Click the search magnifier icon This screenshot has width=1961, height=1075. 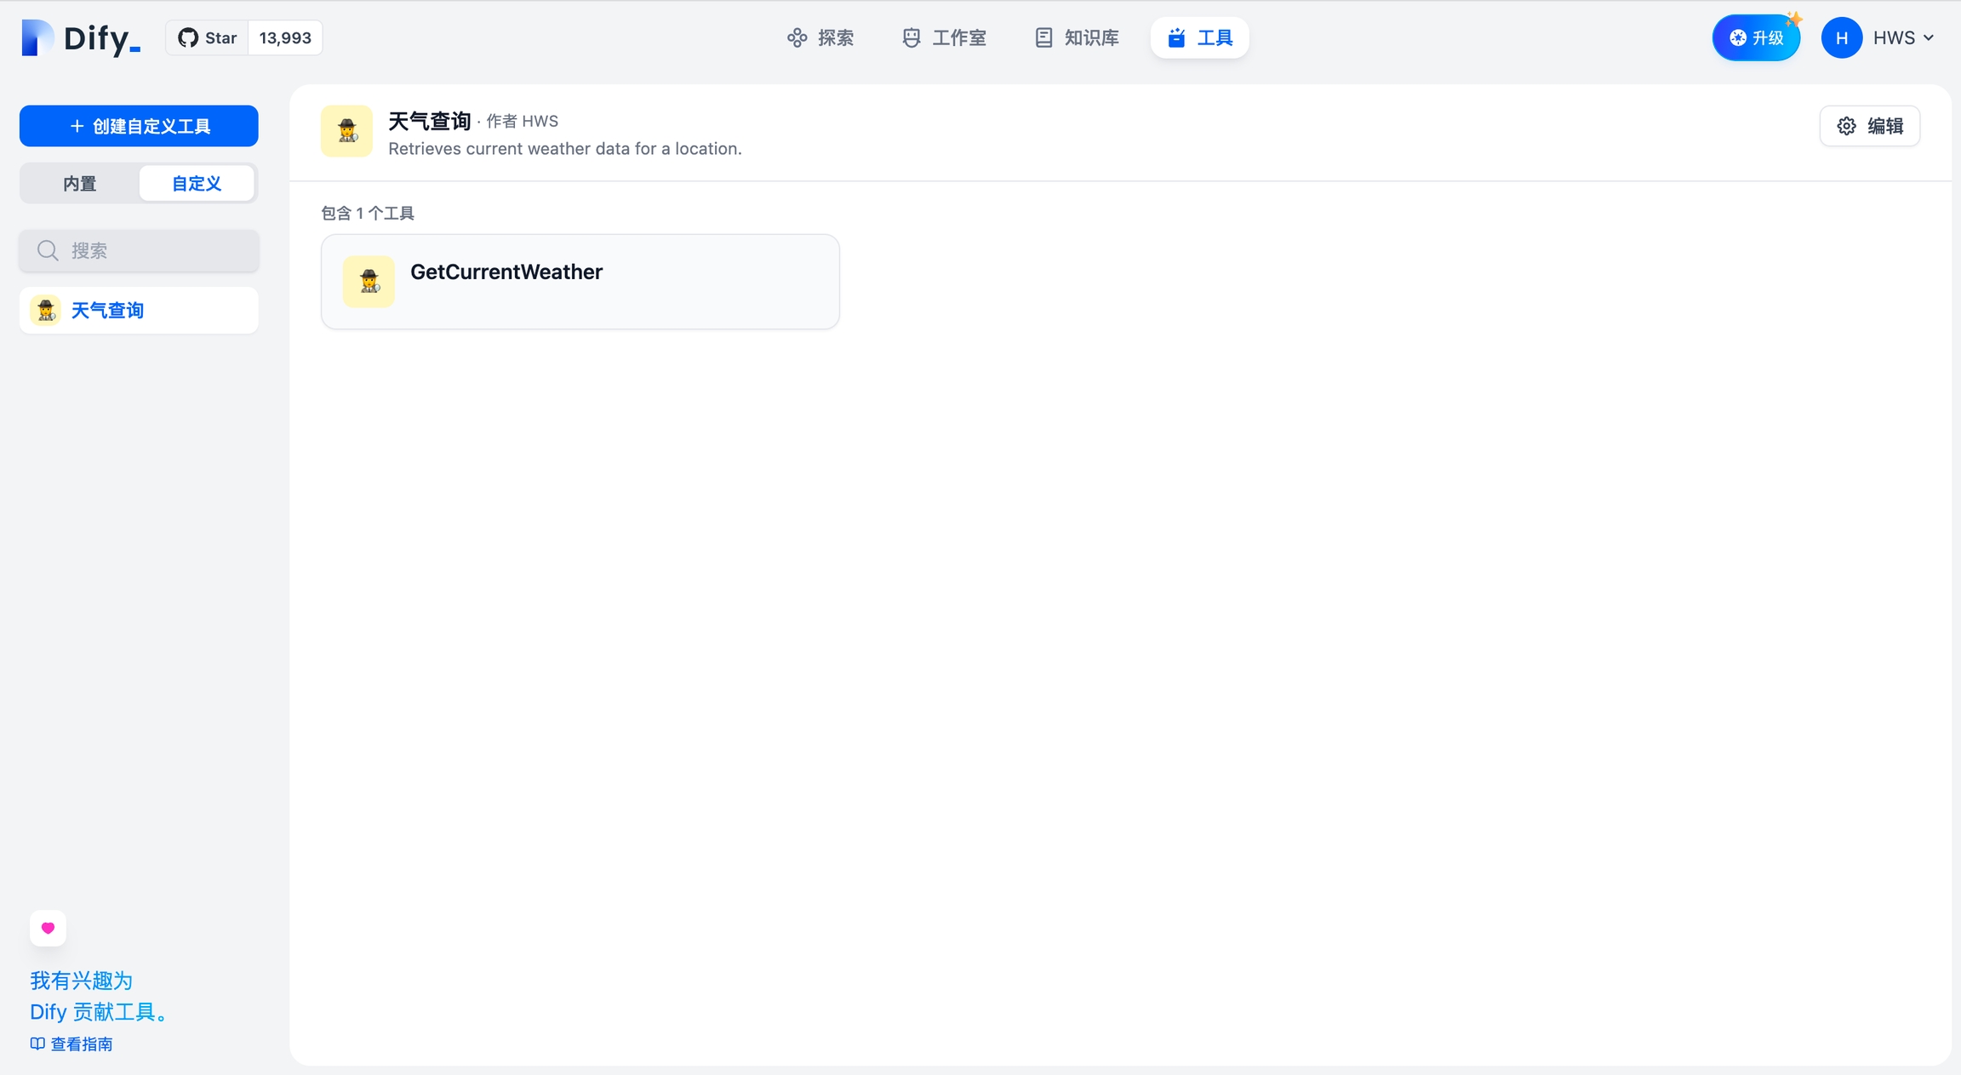[48, 251]
